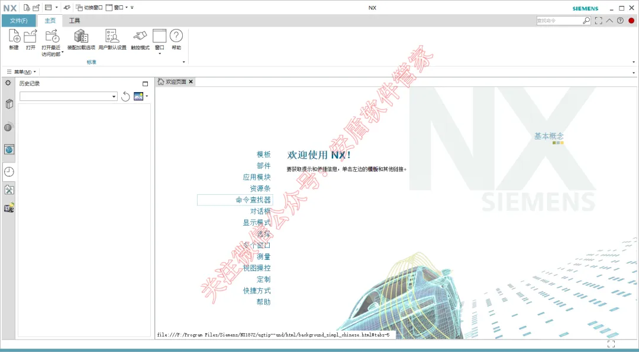Screen dimensions: 639x352
Task: Click the 欢迎使用 NX! heading
Action: click(x=319, y=155)
